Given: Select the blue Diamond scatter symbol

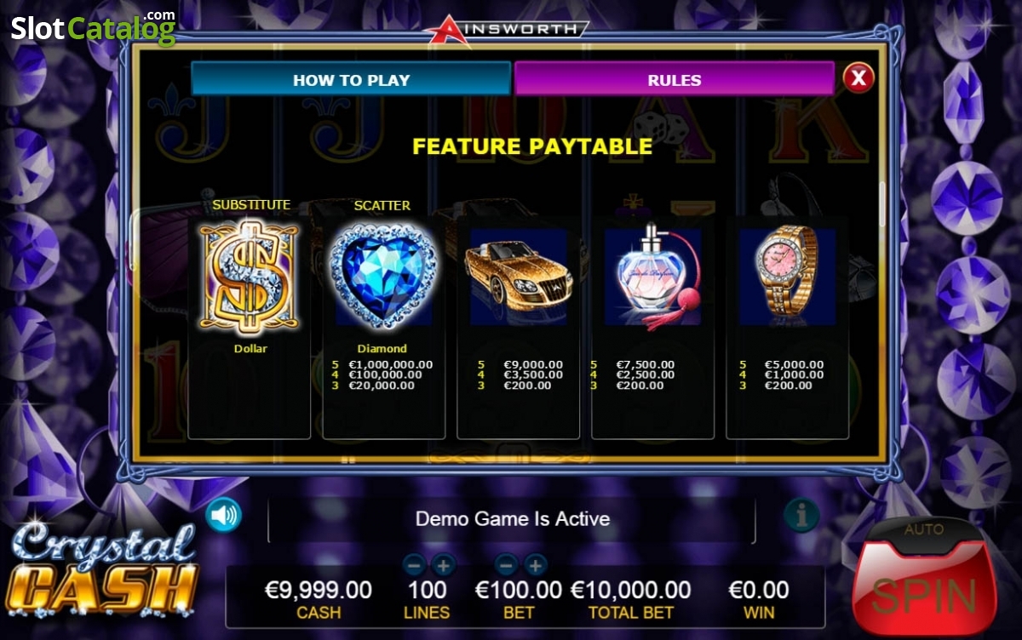Looking at the screenshot, I should click(x=383, y=276).
